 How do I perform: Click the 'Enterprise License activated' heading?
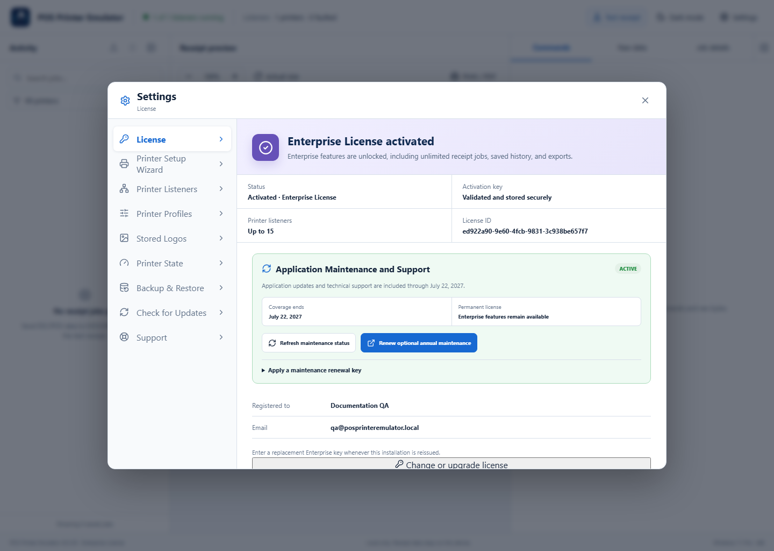click(361, 142)
